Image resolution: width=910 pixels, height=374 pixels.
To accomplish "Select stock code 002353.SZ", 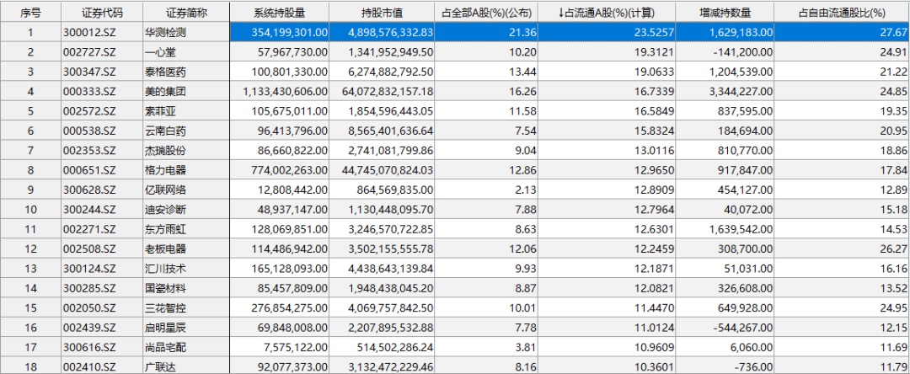I will [x=102, y=150].
